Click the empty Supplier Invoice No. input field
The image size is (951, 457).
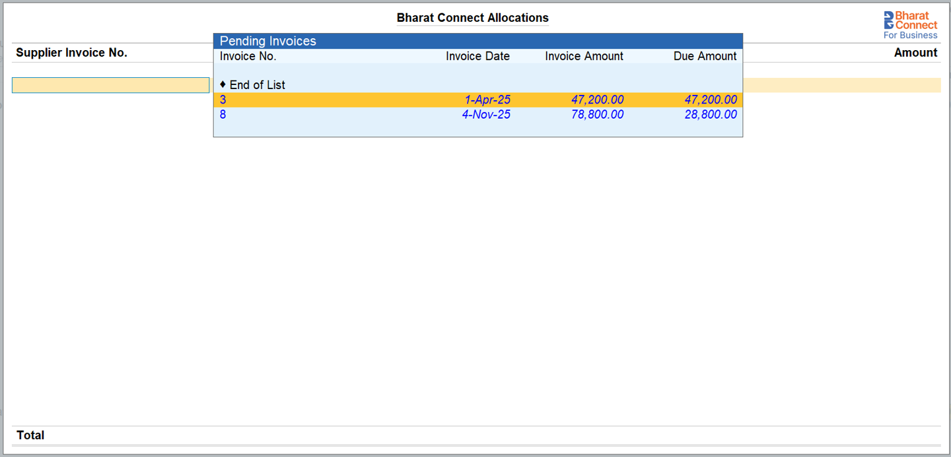111,85
